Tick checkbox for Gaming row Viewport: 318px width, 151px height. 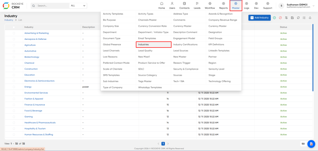(x=14, y=117)
